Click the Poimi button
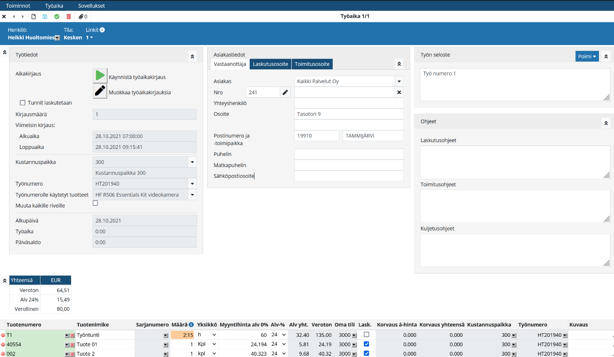 point(587,56)
